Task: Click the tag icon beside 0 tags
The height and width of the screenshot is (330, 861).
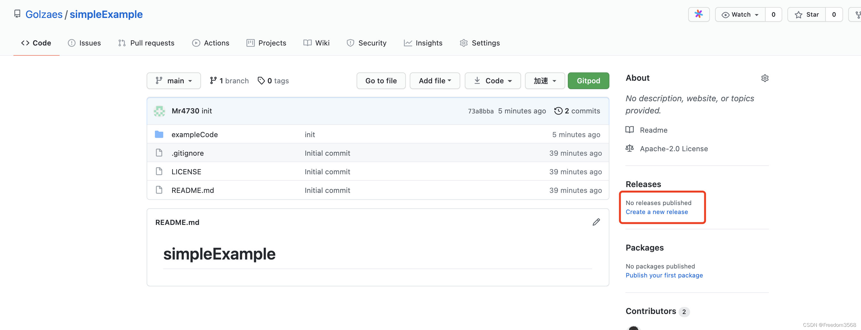Action: point(261,81)
